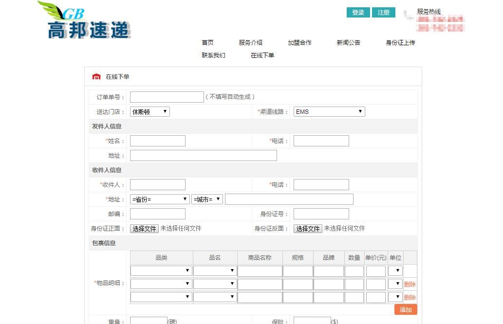The width and height of the screenshot is (503, 324).
Task: Open the 送达门店 dropdown showing 休斯顿
Action: click(x=150, y=111)
